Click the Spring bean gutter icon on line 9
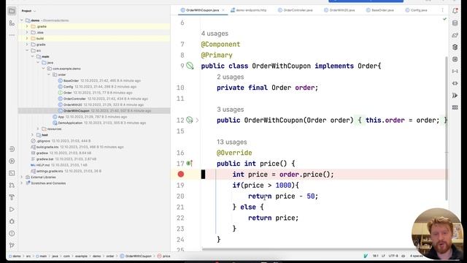 tap(190, 66)
